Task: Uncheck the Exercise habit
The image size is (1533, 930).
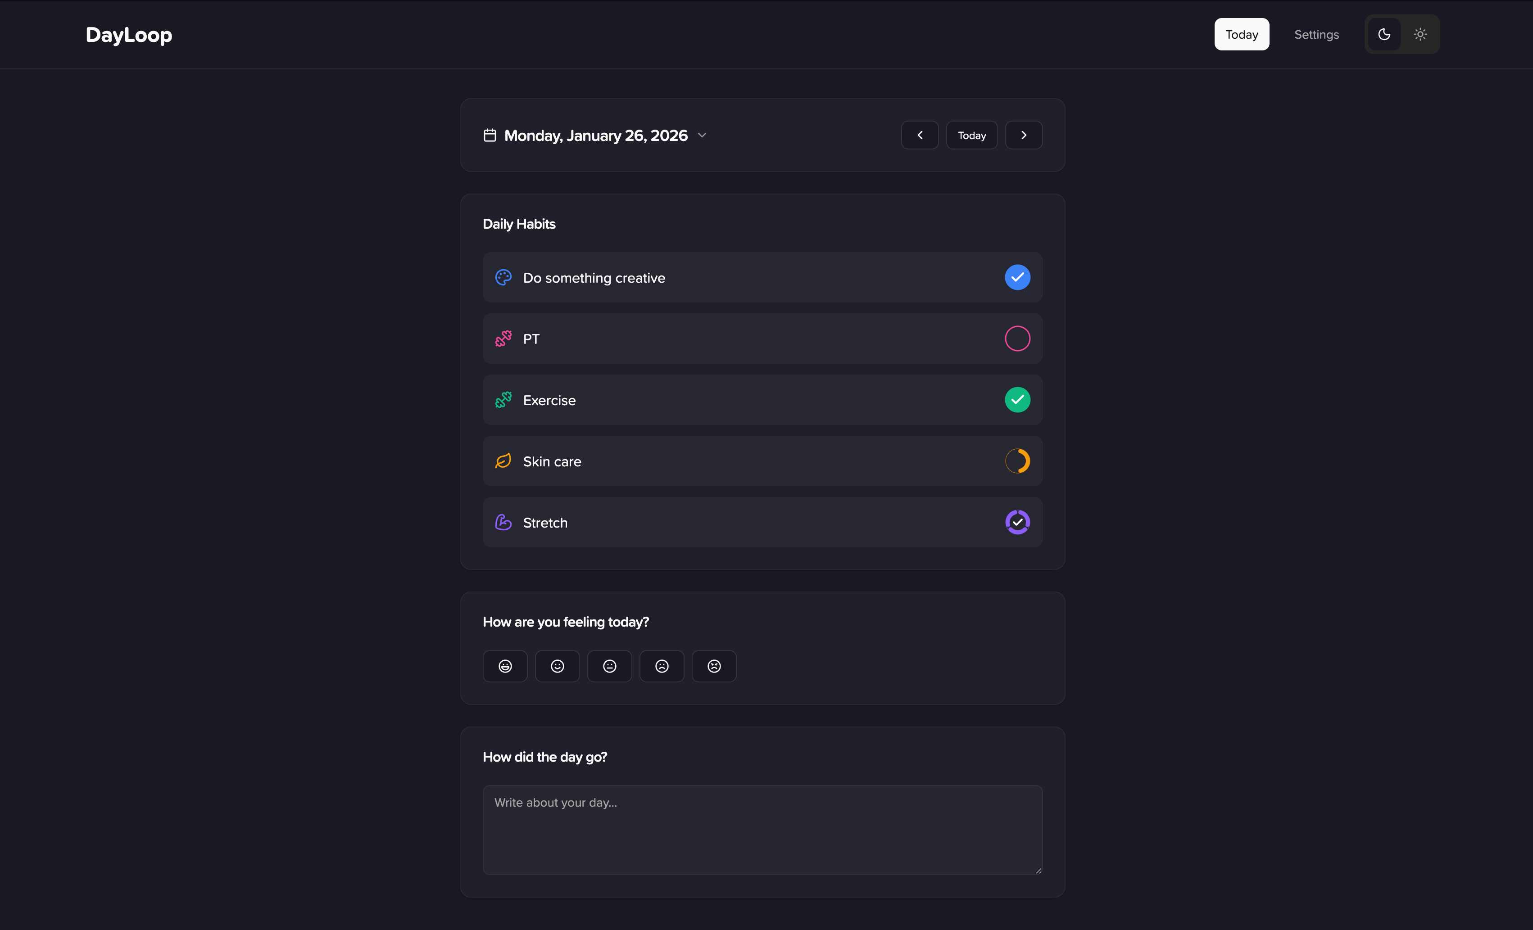Action: [1017, 400]
